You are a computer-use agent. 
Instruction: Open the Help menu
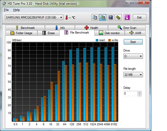click(x=16, y=10)
